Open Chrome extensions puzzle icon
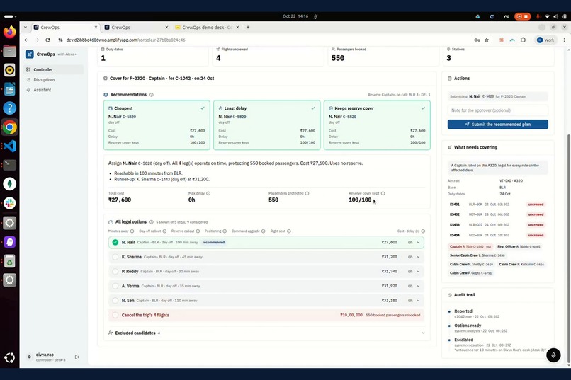Screen dimensions: 571x380 (523, 40)
